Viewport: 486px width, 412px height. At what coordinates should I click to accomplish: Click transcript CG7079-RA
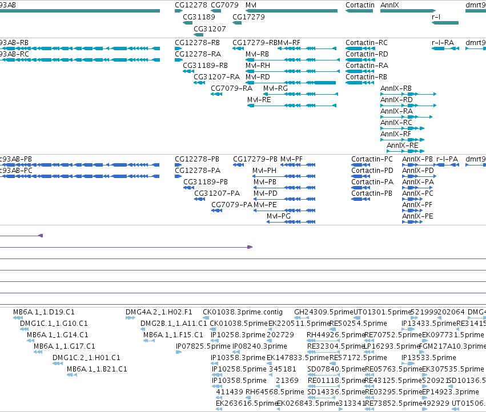click(231, 88)
